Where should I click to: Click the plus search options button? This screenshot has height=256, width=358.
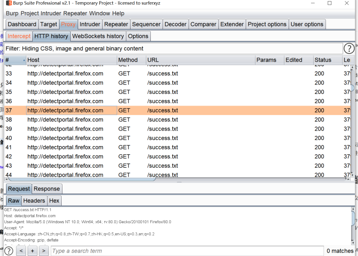point(32,251)
